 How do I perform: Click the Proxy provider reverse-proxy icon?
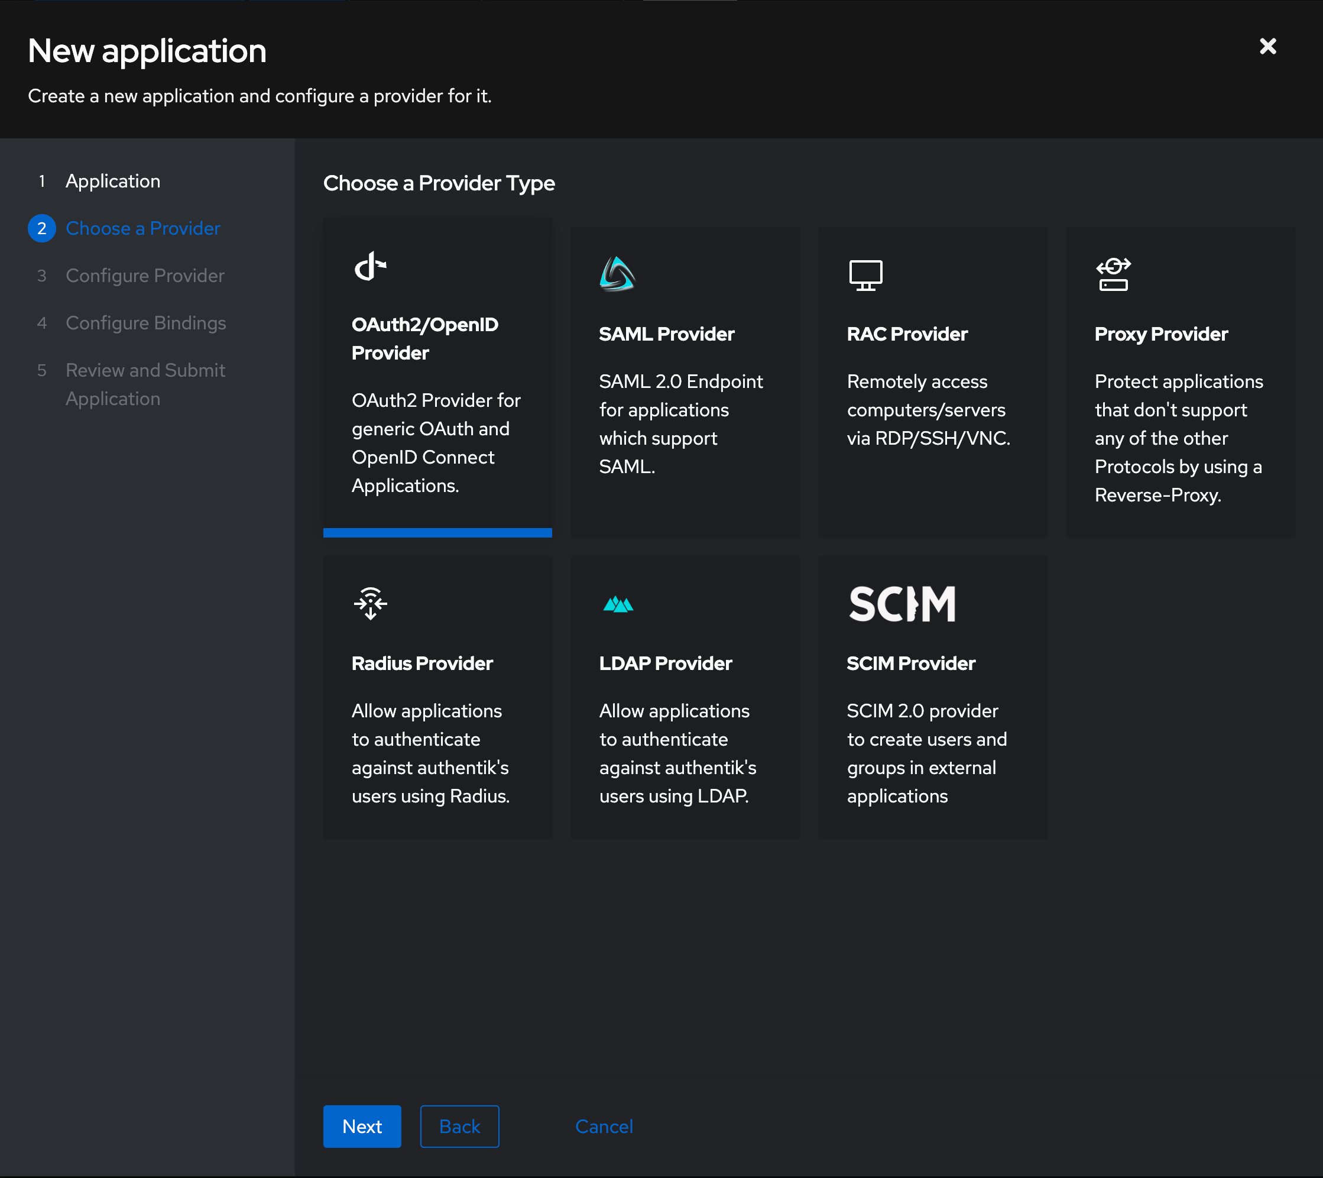1113,274
